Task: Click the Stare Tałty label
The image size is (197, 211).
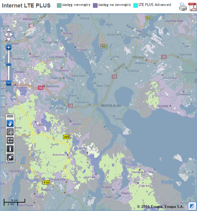Action: [103, 86]
